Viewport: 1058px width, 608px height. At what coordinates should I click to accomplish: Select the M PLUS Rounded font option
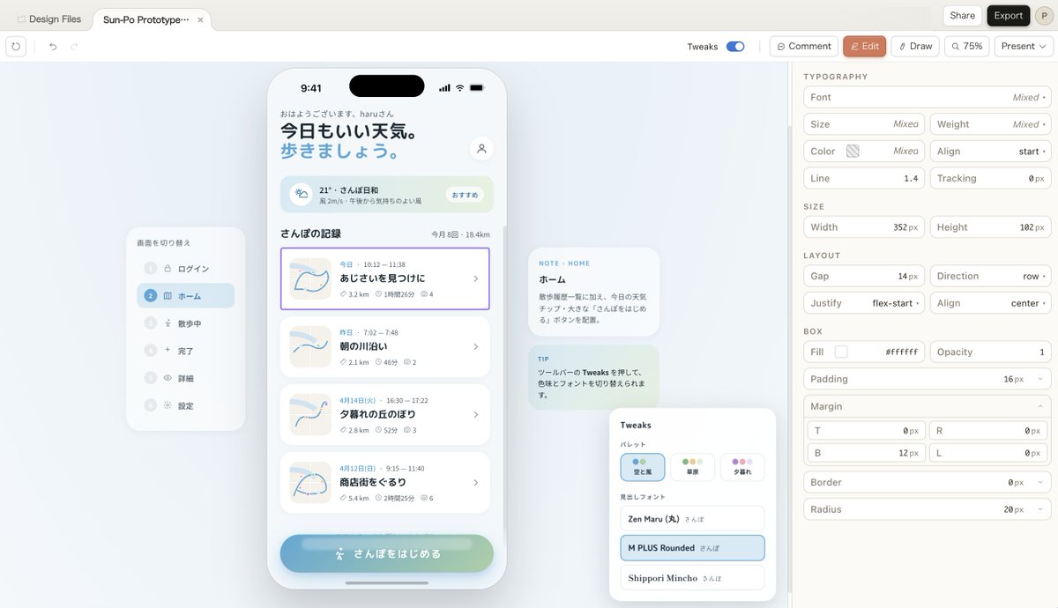click(x=692, y=548)
